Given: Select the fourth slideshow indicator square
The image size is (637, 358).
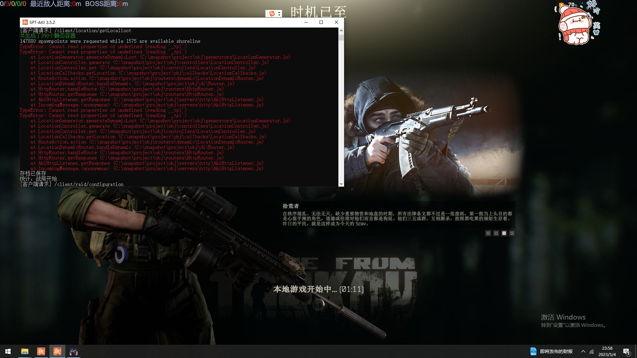Looking at the screenshot, I should 512,233.
